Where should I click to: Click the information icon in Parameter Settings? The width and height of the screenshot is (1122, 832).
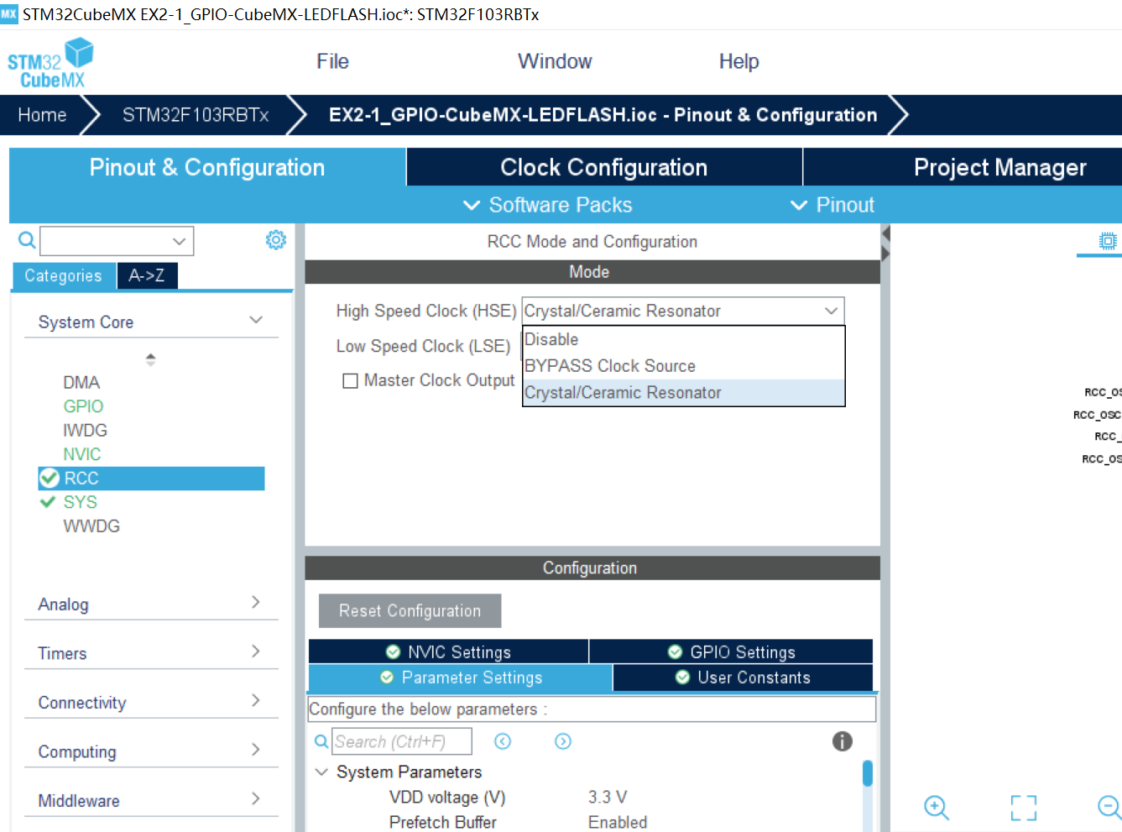coord(842,741)
